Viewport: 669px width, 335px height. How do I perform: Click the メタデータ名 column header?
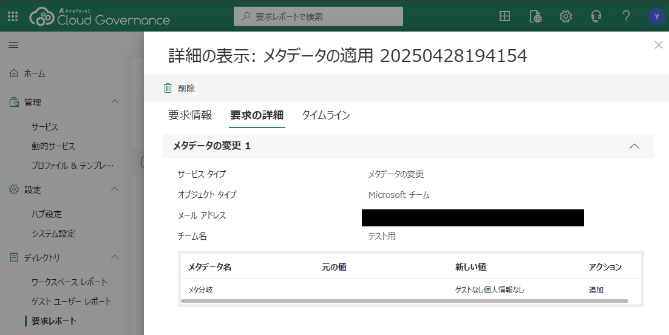coord(209,267)
